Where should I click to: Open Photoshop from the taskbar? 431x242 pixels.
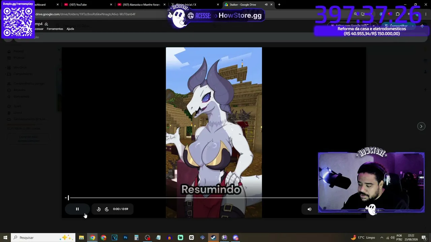coord(125,238)
